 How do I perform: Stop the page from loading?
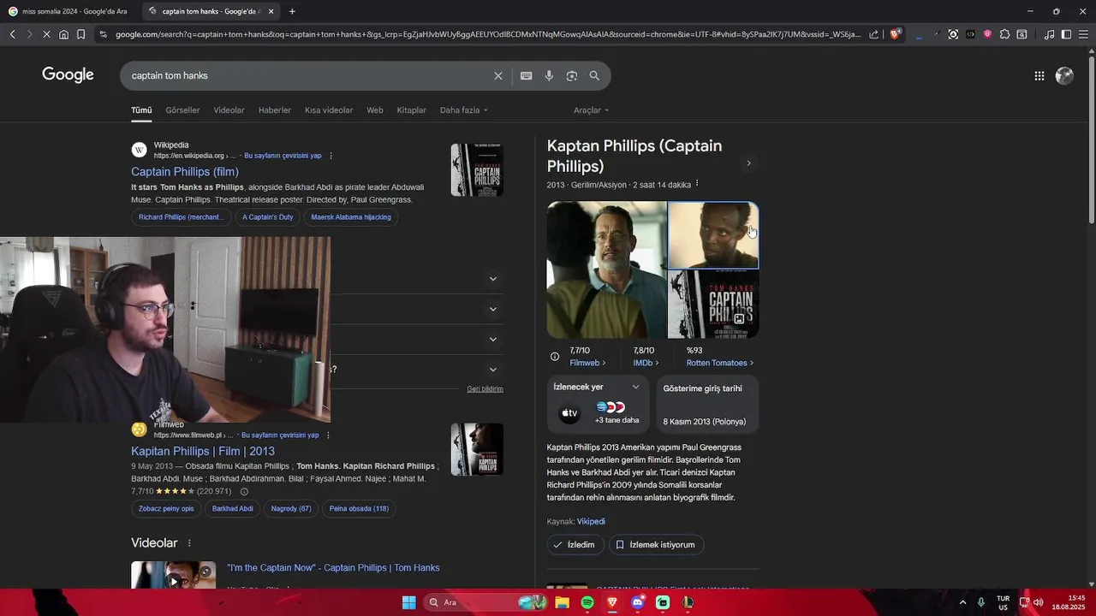click(46, 34)
